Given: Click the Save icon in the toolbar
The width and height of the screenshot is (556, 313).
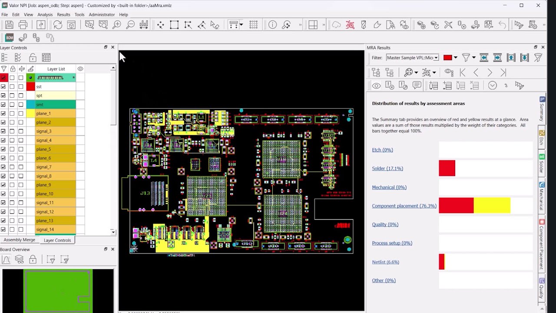Looking at the screenshot, I should [9, 25].
